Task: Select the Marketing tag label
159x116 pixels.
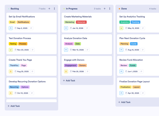Action: click(x=70, y=22)
